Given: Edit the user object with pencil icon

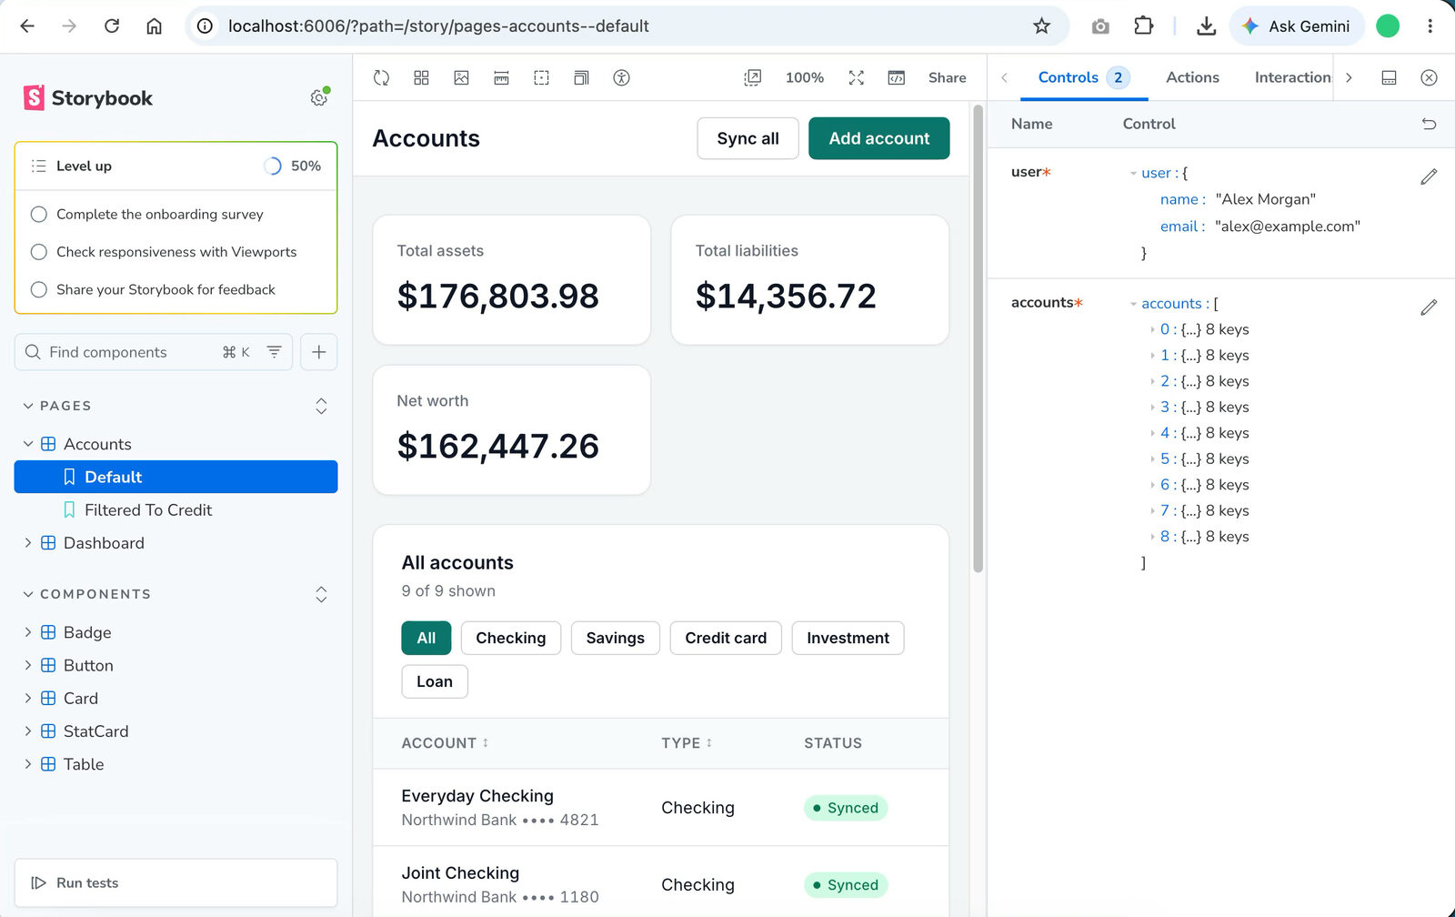Looking at the screenshot, I should tap(1429, 176).
